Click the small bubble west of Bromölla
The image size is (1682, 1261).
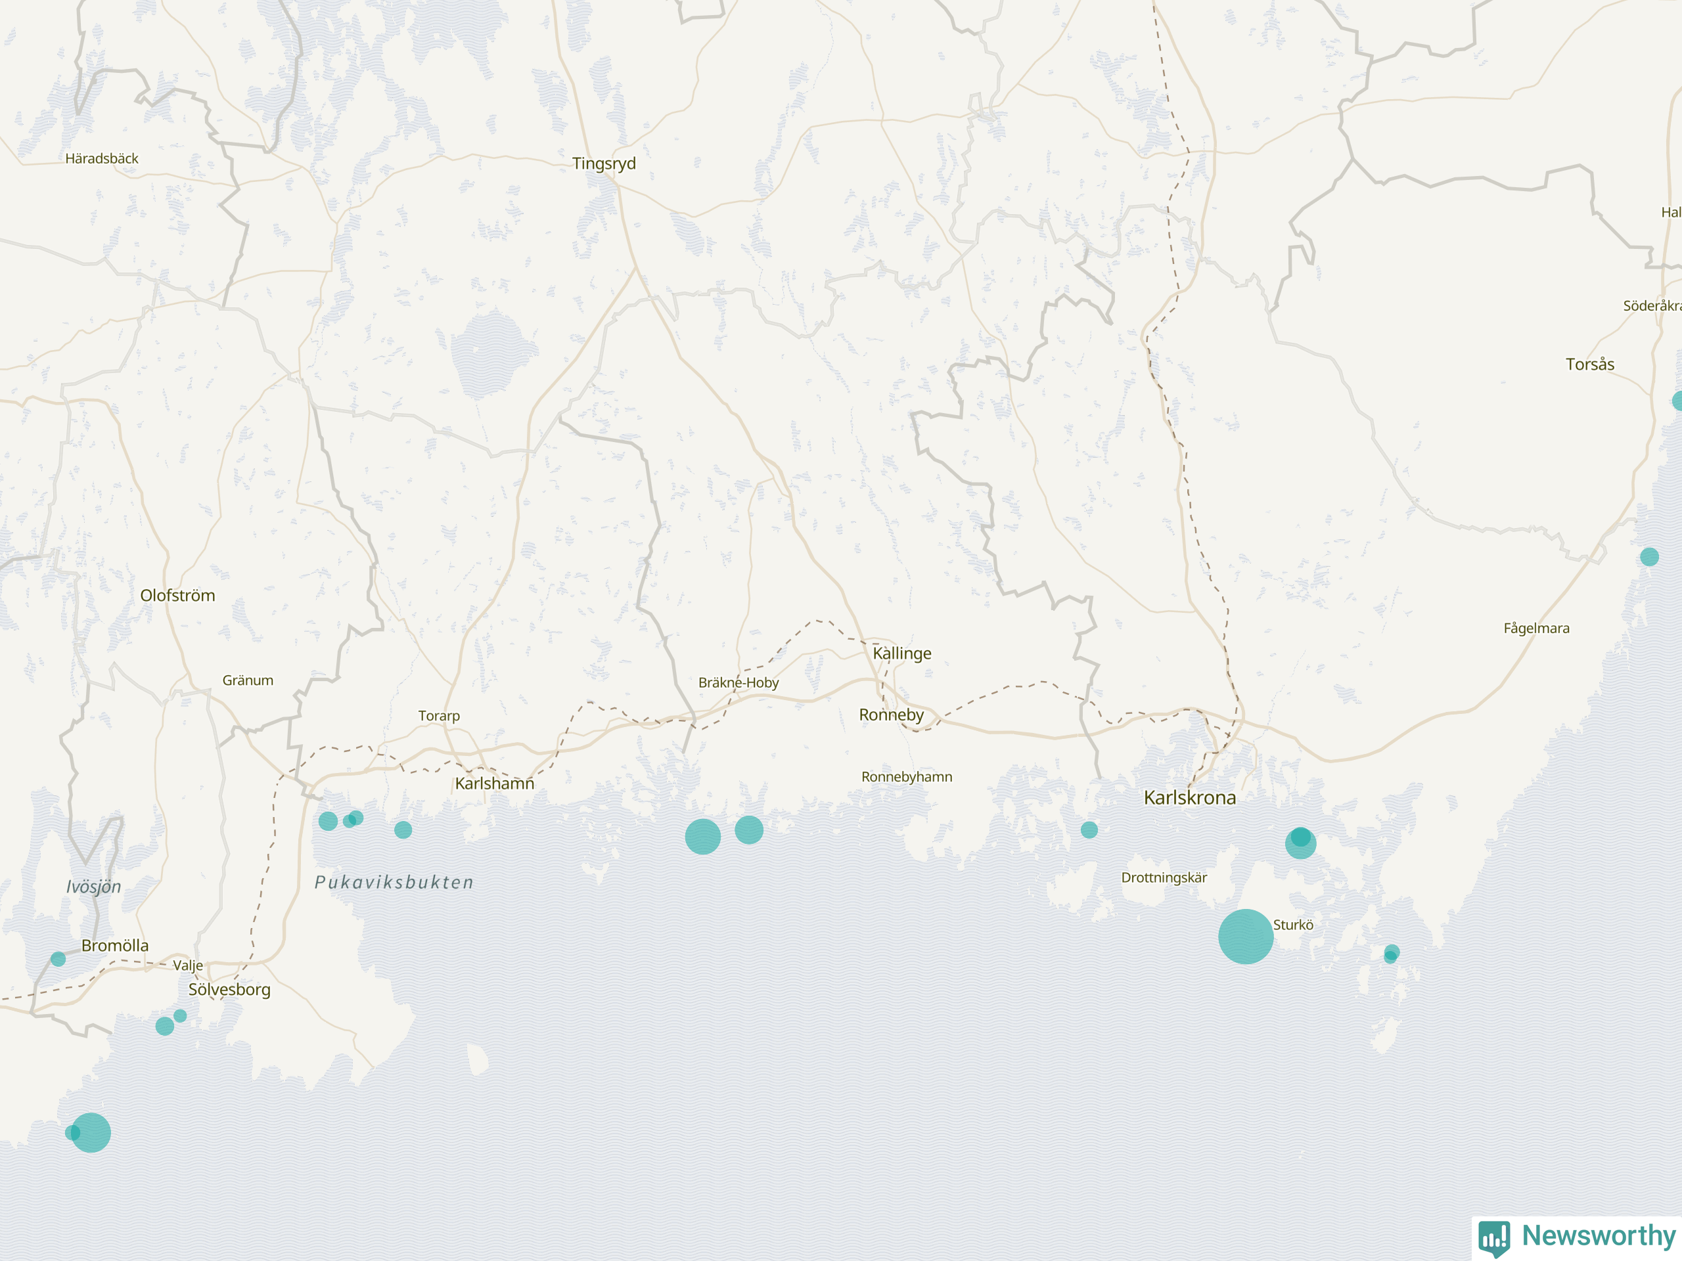[x=58, y=960]
